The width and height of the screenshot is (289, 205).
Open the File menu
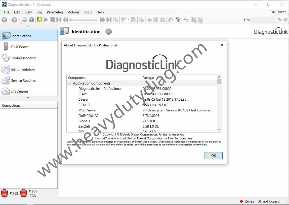[7, 12]
